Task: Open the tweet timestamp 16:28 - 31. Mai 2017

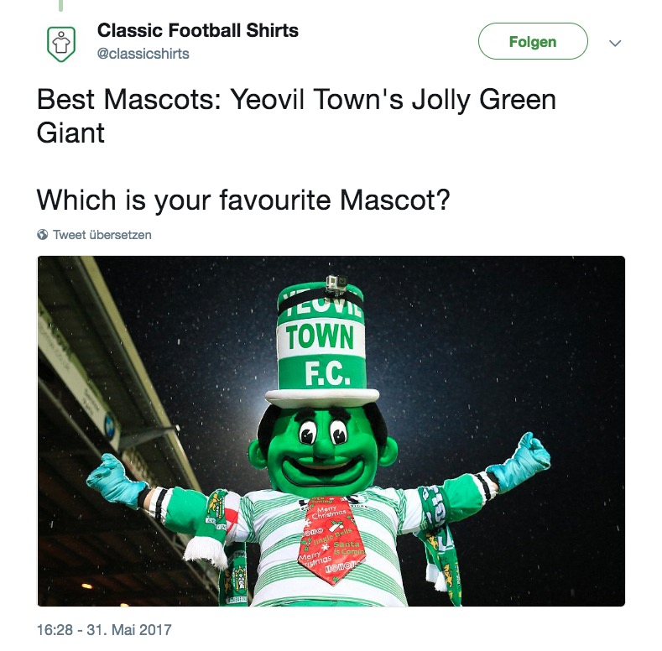Action: click(104, 630)
